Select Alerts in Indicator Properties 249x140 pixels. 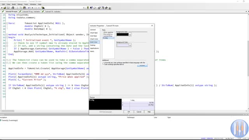(92, 51)
